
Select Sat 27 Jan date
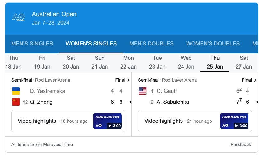243,62
